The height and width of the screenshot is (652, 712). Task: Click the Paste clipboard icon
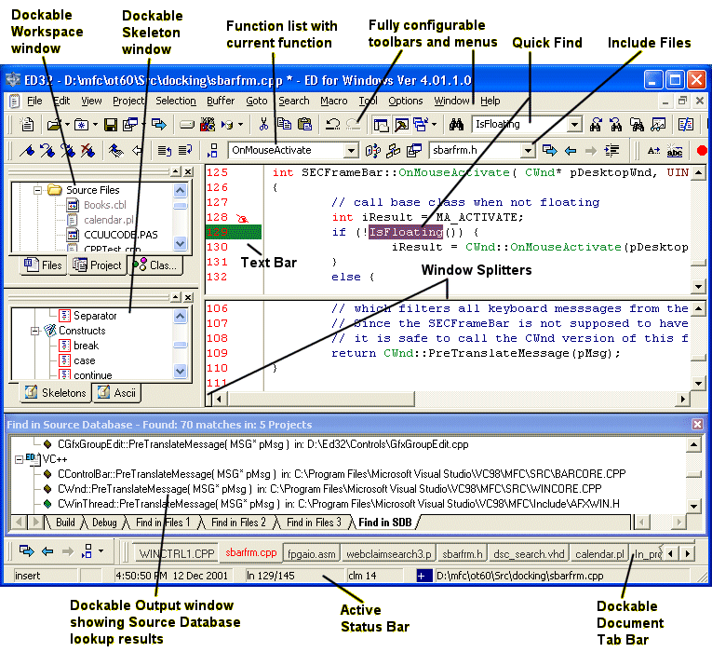pyautogui.click(x=304, y=124)
